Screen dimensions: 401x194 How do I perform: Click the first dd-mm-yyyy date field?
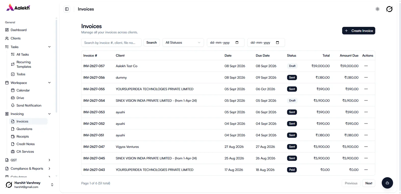click(x=226, y=43)
